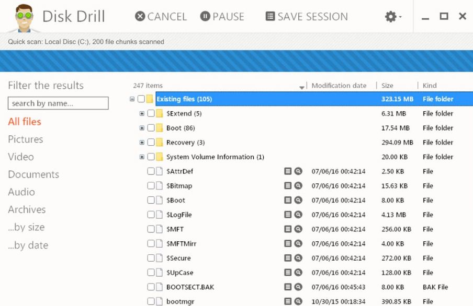Show All files filter
The width and height of the screenshot is (473, 306).
pyautogui.click(x=25, y=122)
